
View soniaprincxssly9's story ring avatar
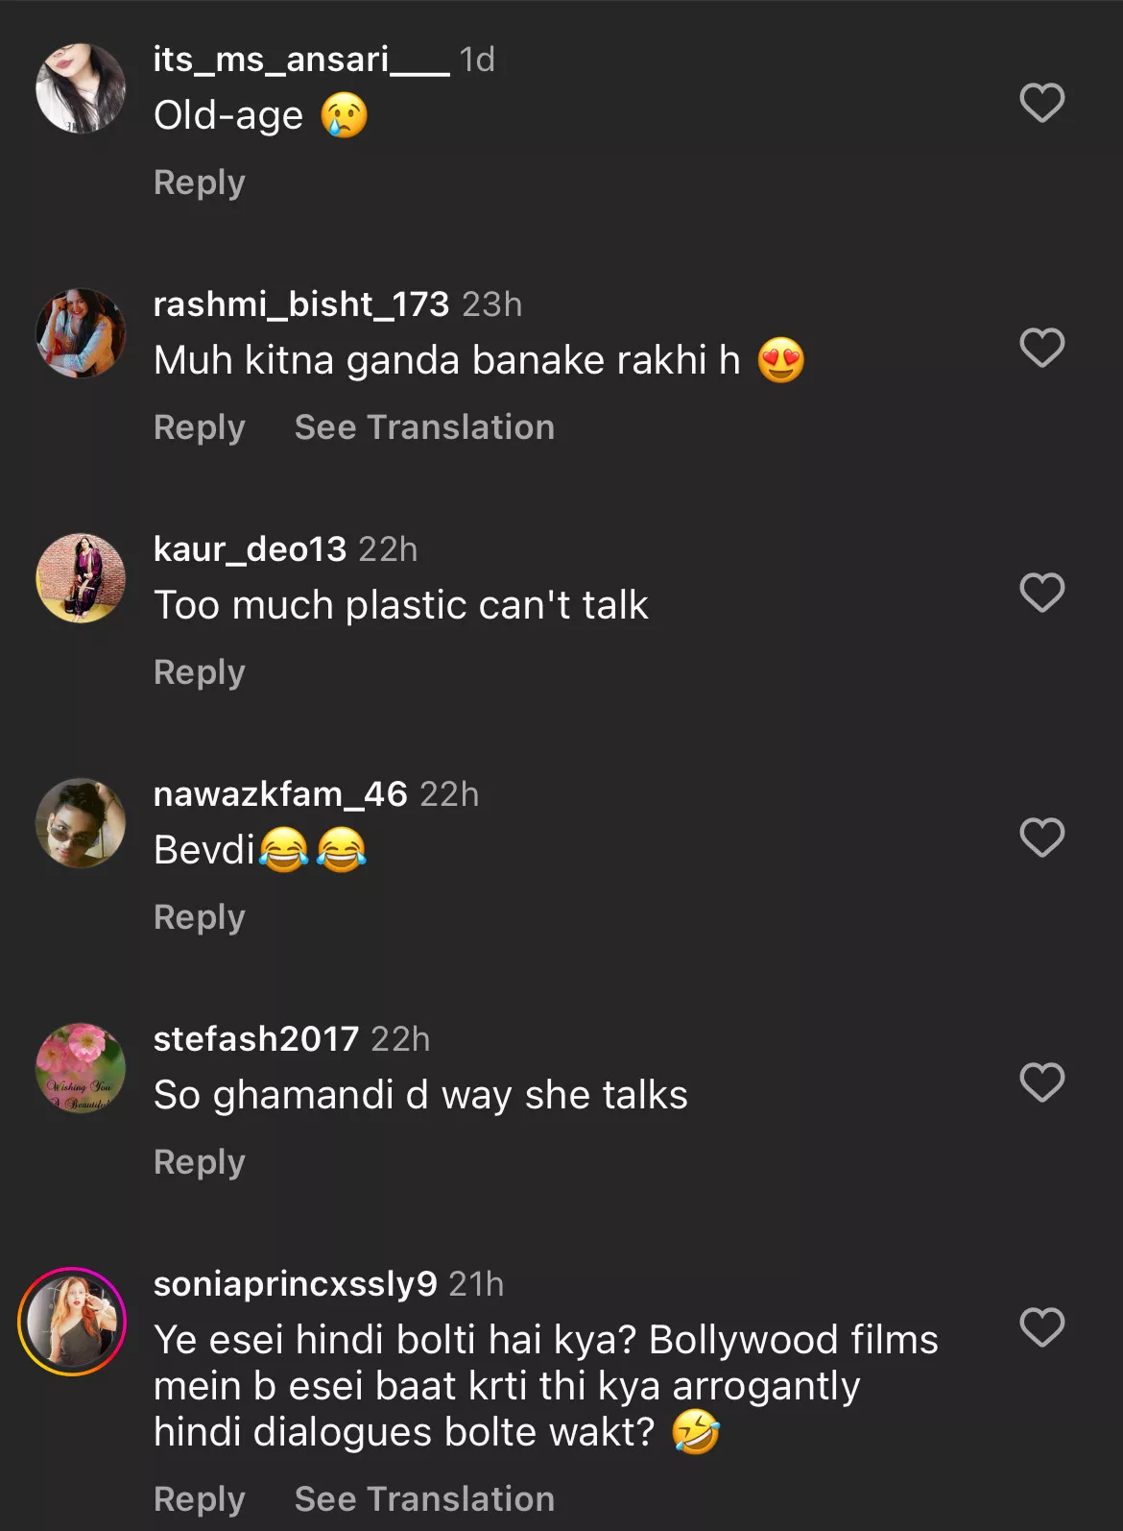point(73,1322)
